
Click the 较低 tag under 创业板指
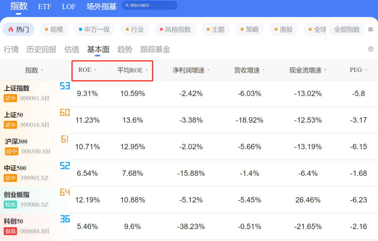[10, 205]
